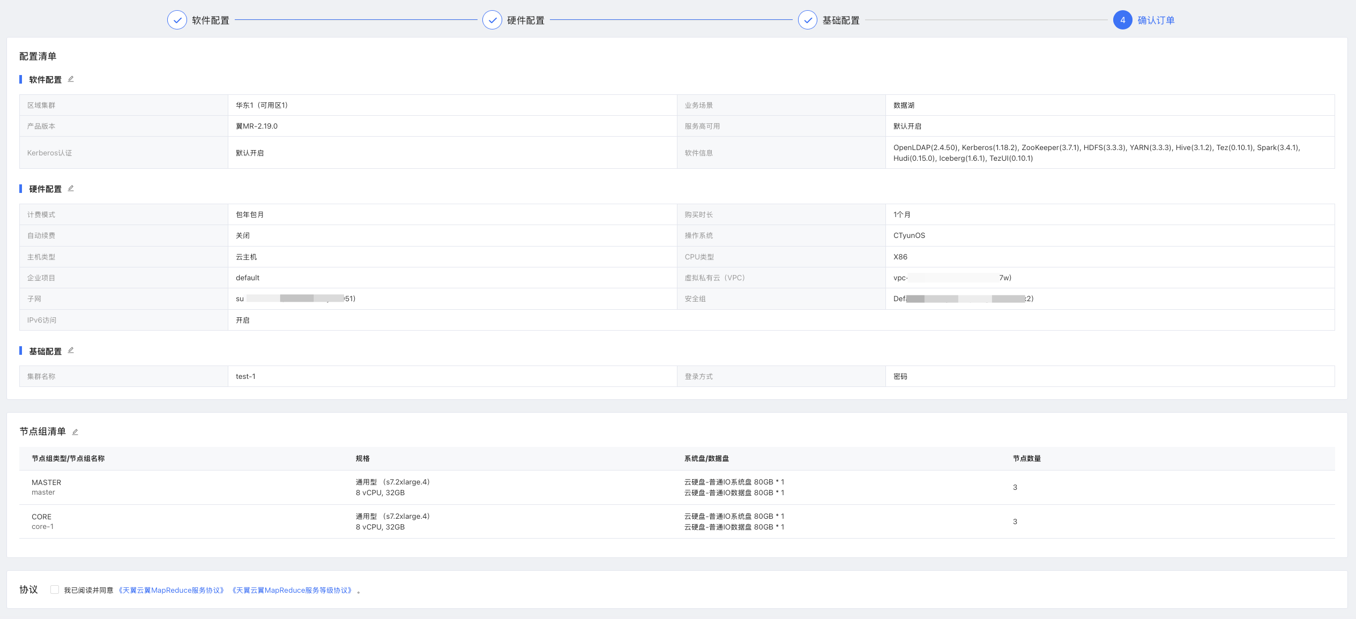
Task: Click edit pencil next to 软件配置 heading
Action: (71, 79)
